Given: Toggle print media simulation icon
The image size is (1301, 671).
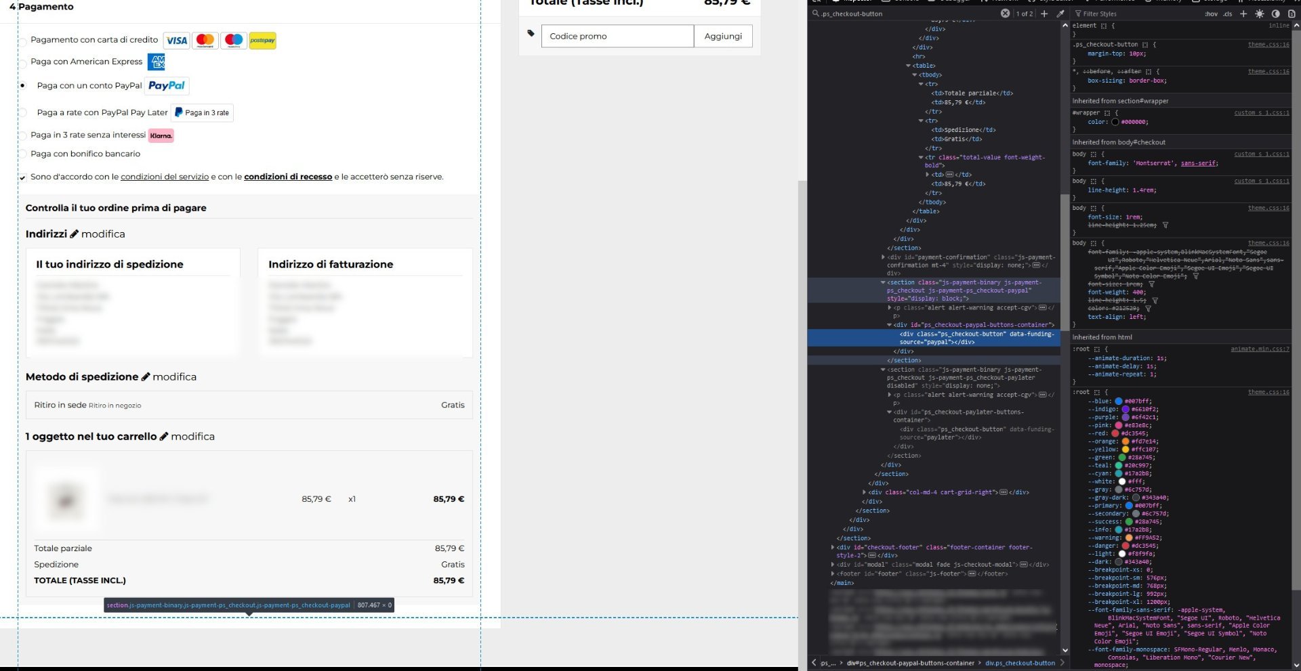Looking at the screenshot, I should (1292, 14).
